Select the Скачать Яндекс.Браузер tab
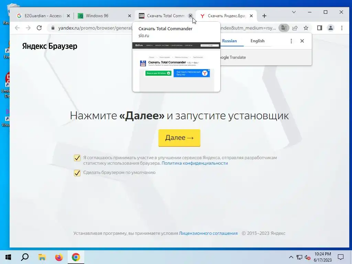The width and height of the screenshot is (352, 264). [x=226, y=16]
